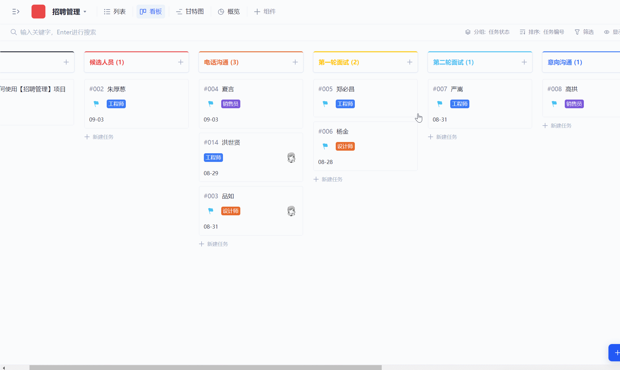Screen dimensions: 620x370
Task: Open 分组: 任务状态 grouping dropdown
Action: click(488, 32)
